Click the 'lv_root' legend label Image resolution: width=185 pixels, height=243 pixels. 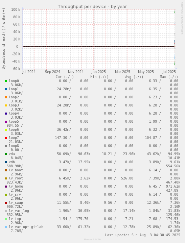click(16, 178)
